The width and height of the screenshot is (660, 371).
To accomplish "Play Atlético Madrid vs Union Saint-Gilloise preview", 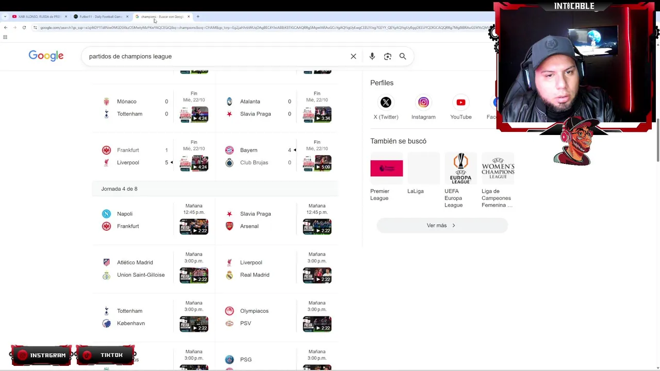I will tap(194, 275).
